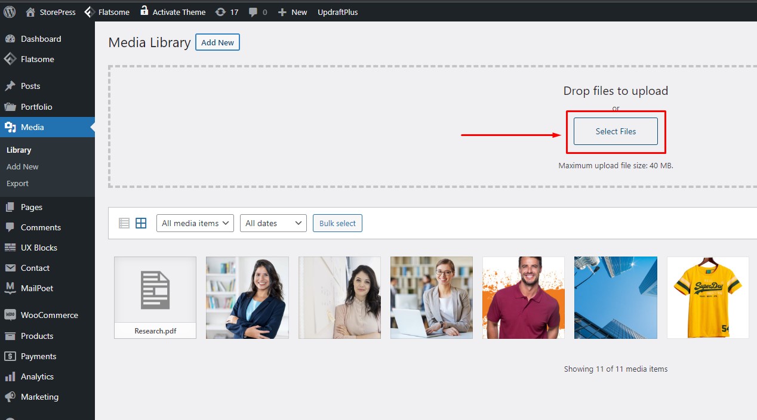
Task: Click the Comments sidebar bubble icon
Action: 10,227
